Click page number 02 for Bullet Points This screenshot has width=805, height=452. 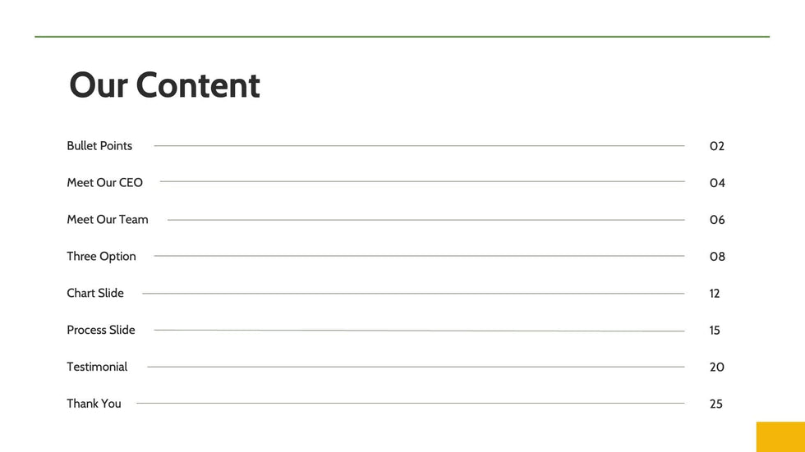717,147
